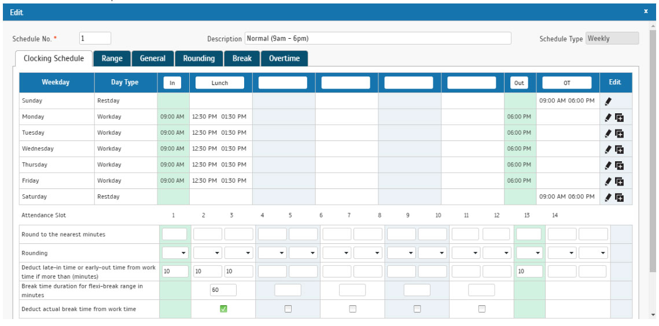Copy the Wednesday schedule using duplicate icon

tap(619, 150)
